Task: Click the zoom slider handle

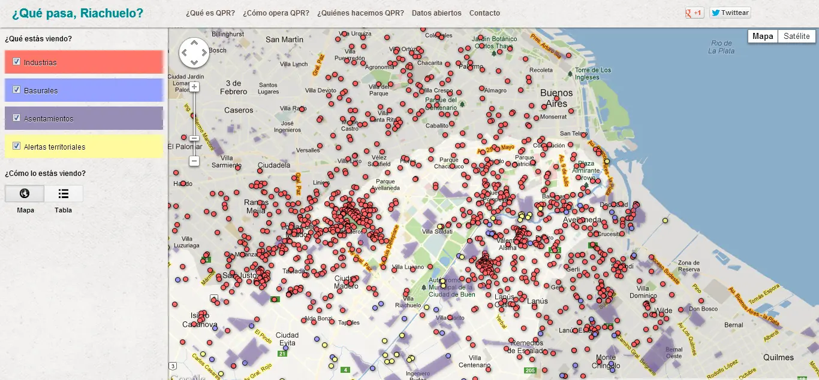Action: [194, 138]
